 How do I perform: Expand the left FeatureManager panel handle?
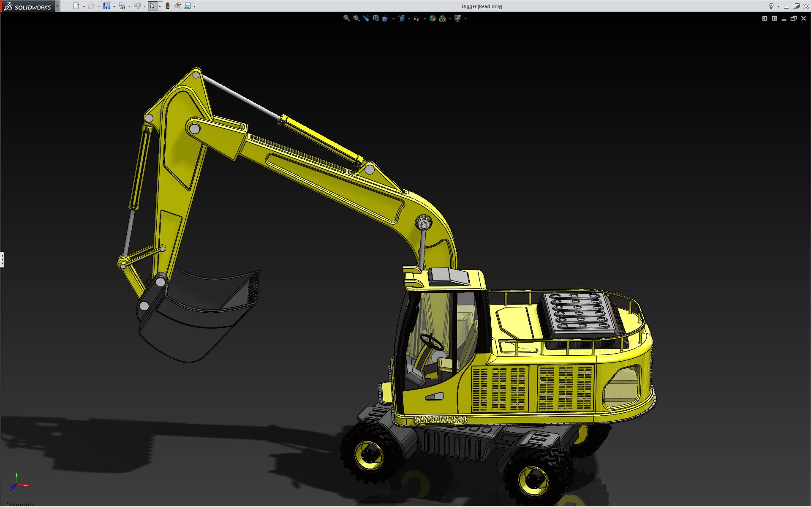click(2, 259)
